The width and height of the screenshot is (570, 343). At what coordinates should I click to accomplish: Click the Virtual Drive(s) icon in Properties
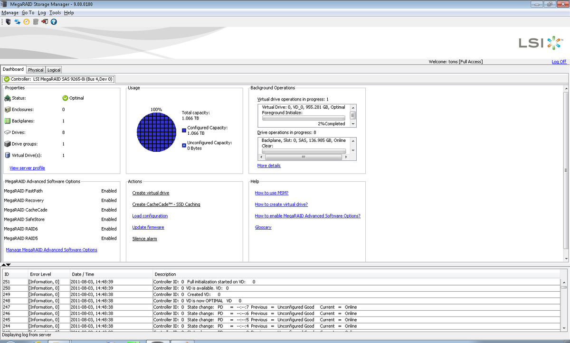coord(7,155)
